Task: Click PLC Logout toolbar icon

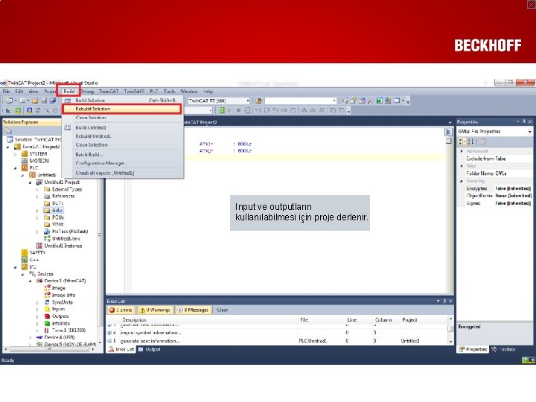Action: [247, 110]
